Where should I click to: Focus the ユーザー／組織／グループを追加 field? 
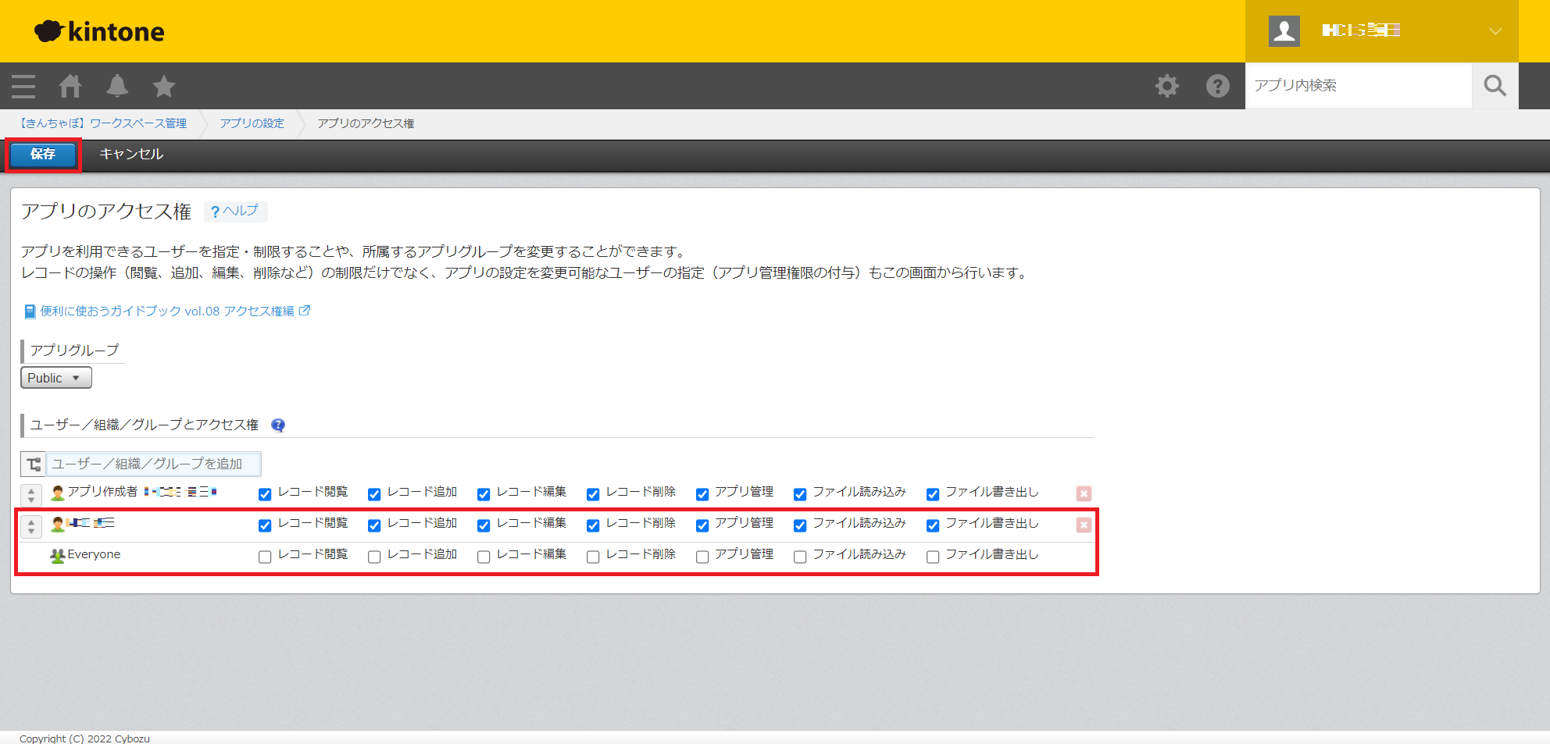153,465
